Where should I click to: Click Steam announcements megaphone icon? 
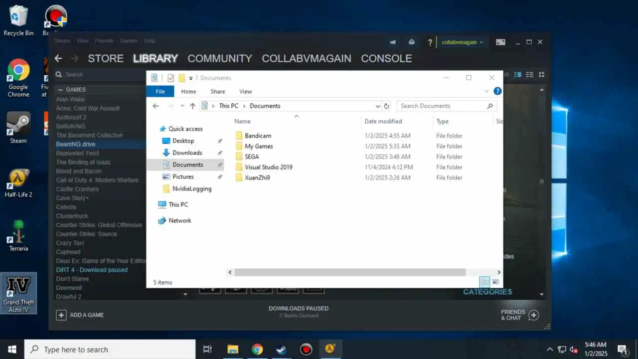click(392, 42)
